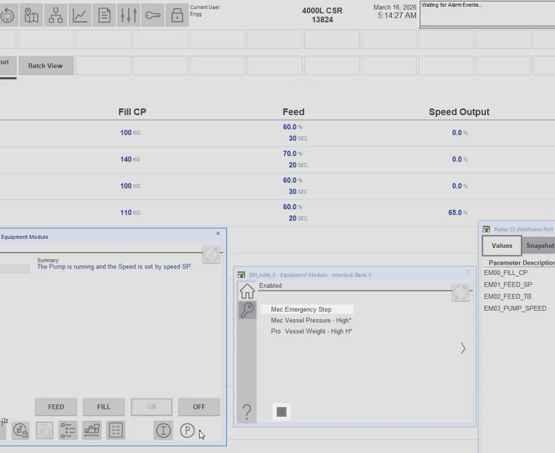Viewport: 555px width, 453px height.
Task: Expand the right chevron in the Interlock Bank dialog
Action: 462,349
